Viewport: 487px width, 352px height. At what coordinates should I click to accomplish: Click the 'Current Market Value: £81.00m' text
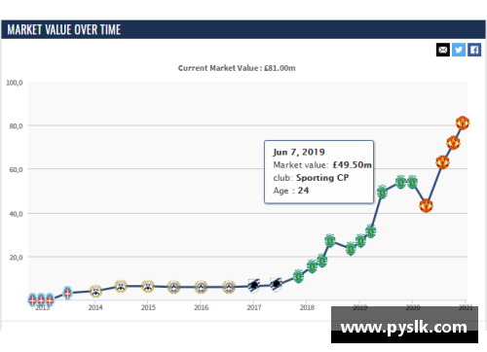coord(237,68)
